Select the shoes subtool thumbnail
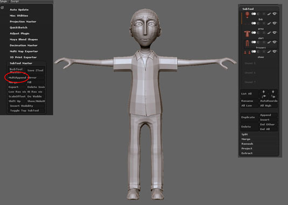Screen dimensions: 288x205 tap(247, 53)
